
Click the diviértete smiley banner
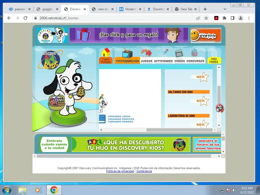click(206, 35)
